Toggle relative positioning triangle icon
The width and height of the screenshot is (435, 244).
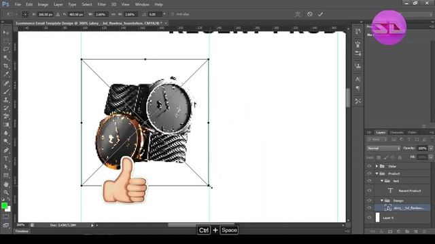point(58,14)
